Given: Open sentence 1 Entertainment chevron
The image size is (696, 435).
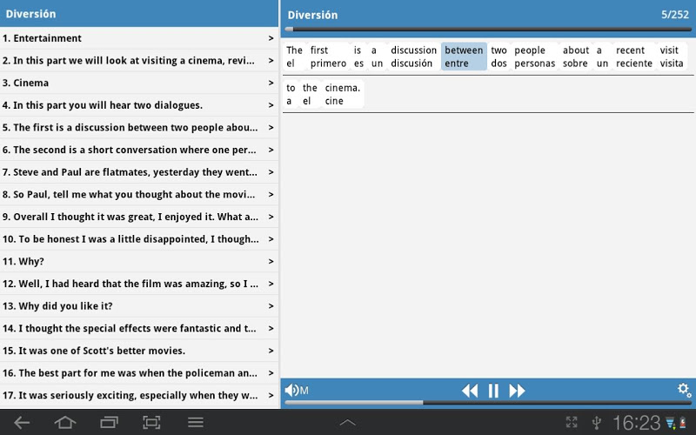Looking at the screenshot, I should (271, 38).
